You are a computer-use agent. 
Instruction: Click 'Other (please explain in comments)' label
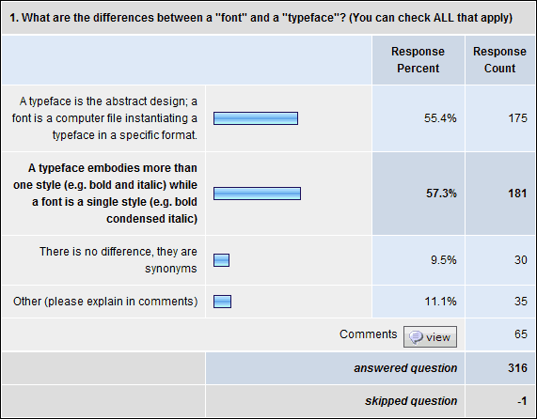(105, 302)
